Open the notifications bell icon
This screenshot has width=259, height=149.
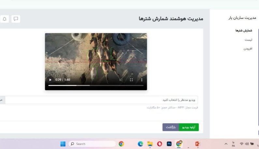5,19
